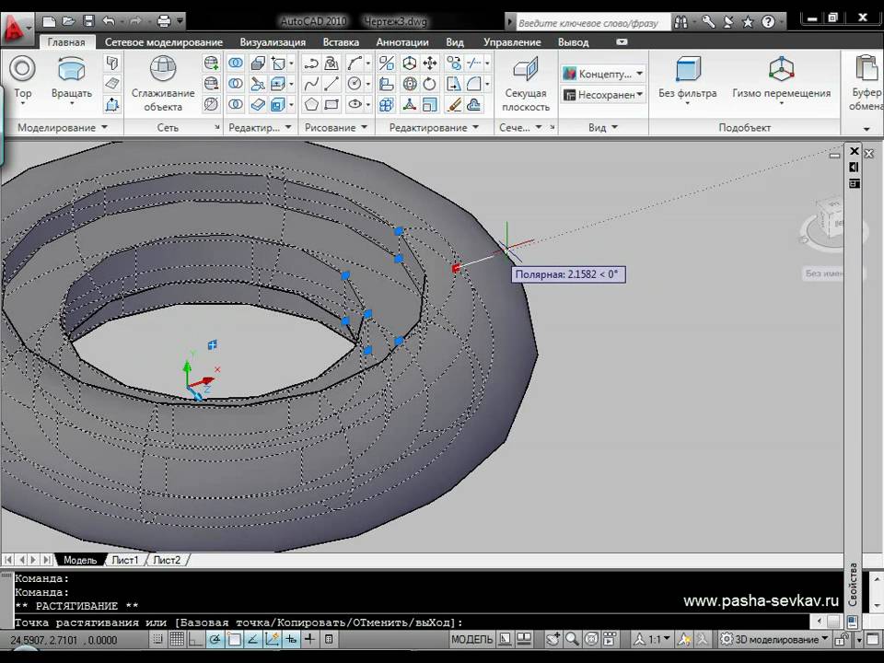Click Сглаживание объекта mesh smooth tool
Screen dimensions: 884x663
163,84
